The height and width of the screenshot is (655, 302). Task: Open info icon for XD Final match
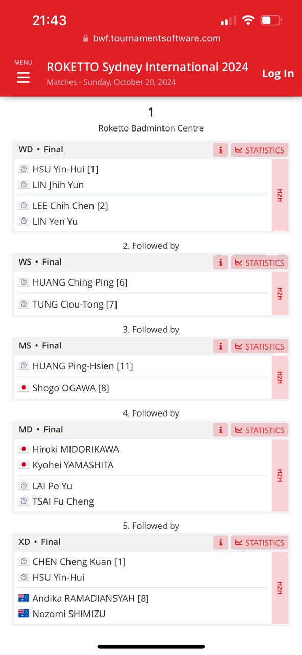coord(221,543)
